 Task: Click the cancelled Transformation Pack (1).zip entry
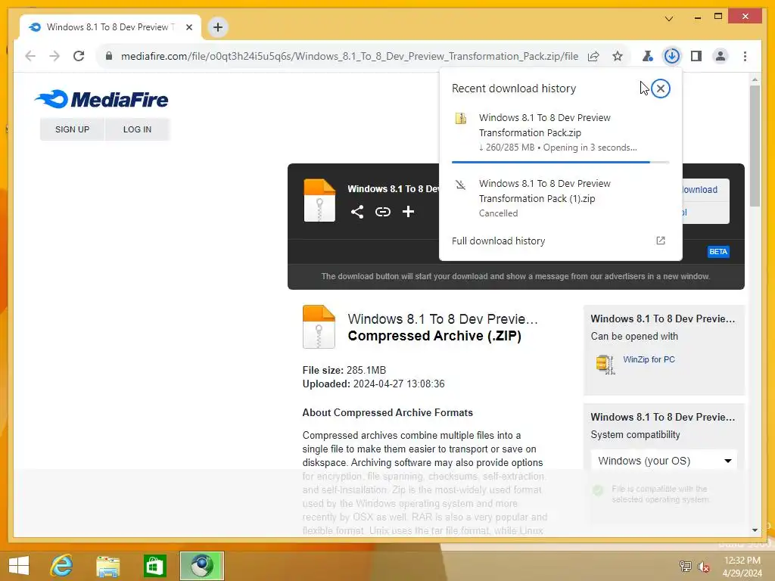[560, 198]
